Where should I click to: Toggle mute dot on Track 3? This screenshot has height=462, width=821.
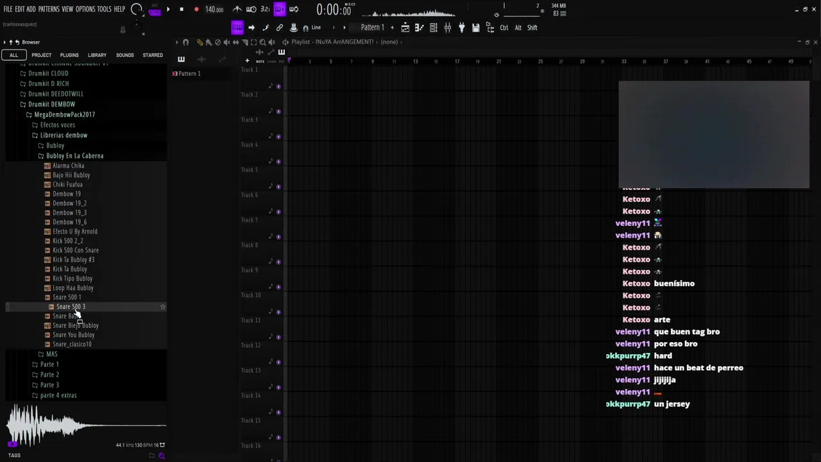click(278, 136)
